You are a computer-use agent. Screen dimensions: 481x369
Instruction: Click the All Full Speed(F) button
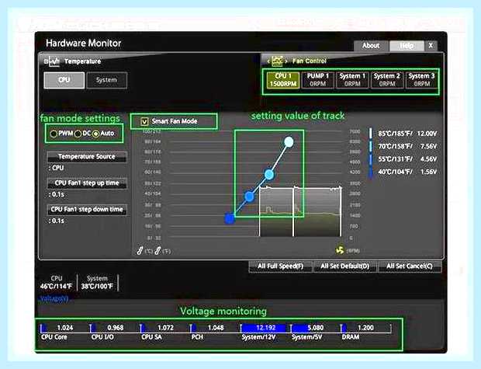pos(280,266)
